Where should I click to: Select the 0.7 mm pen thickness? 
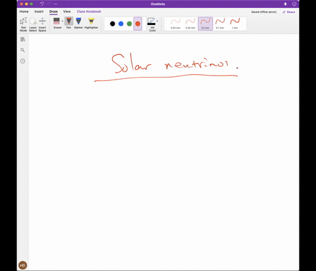(x=220, y=24)
